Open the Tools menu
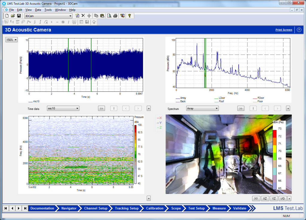The width and height of the screenshot is (306, 220). tap(48, 10)
